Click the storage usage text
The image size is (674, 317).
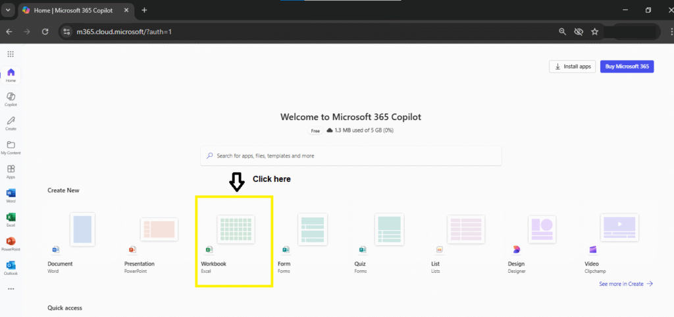point(363,130)
